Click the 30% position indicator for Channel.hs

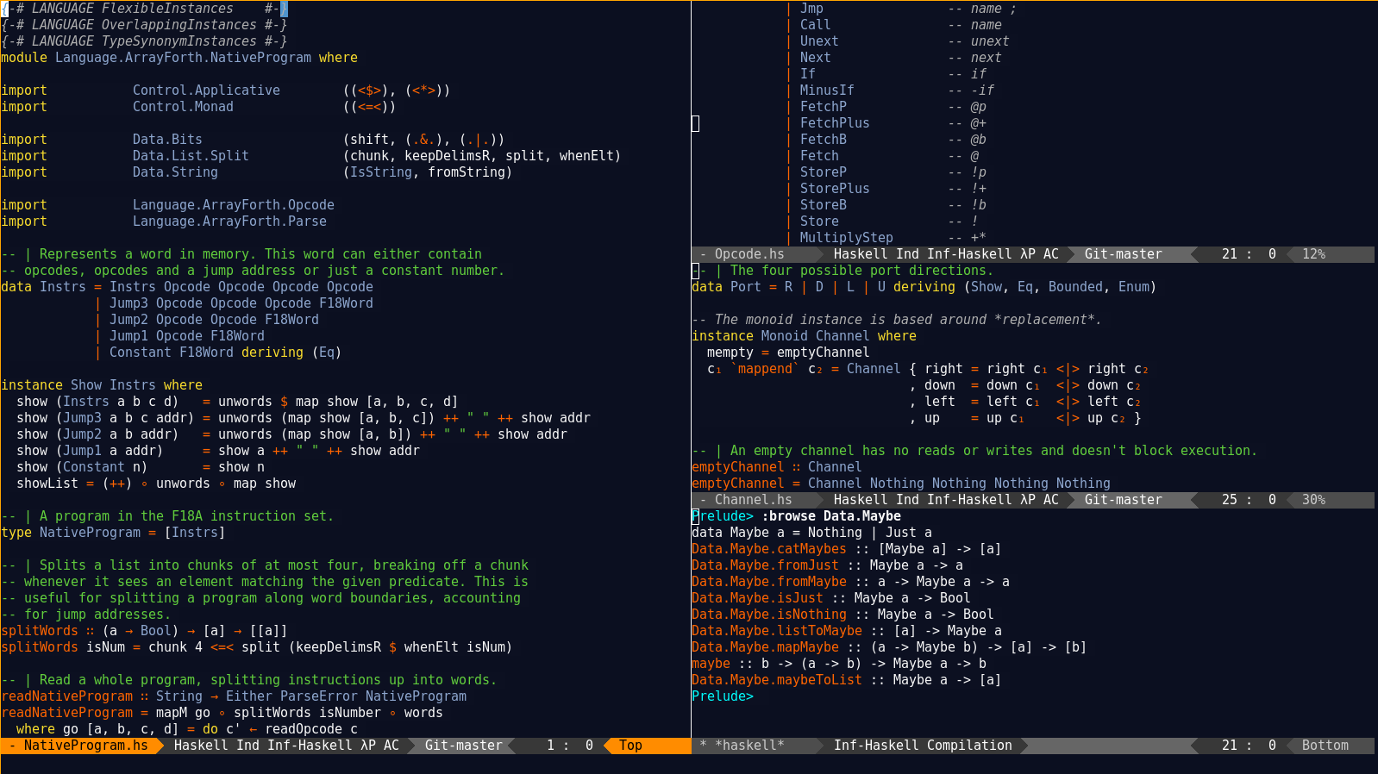1313,500
